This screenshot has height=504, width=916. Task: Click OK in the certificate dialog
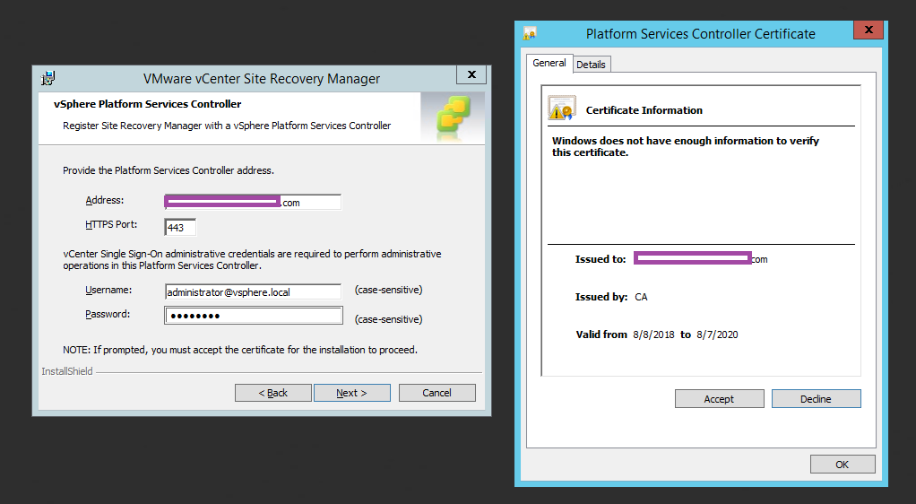(x=843, y=465)
